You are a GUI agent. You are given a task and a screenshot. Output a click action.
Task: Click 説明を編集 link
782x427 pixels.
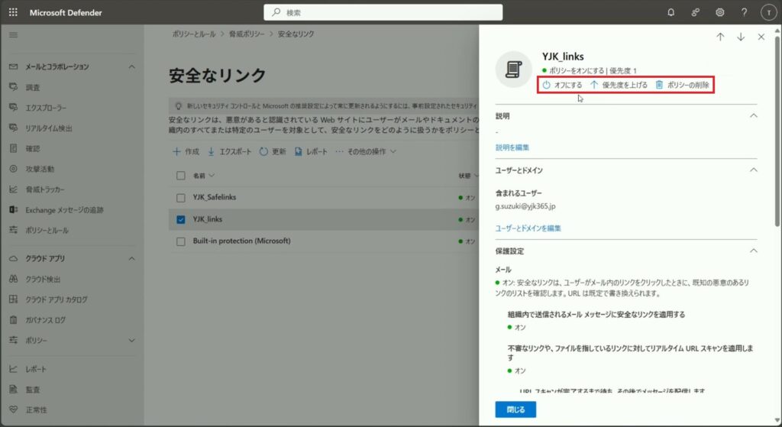[512, 147]
